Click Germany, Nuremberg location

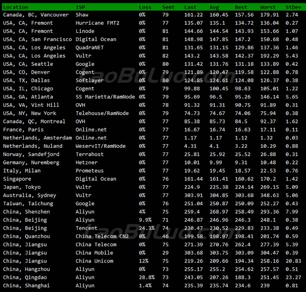coord(31,163)
